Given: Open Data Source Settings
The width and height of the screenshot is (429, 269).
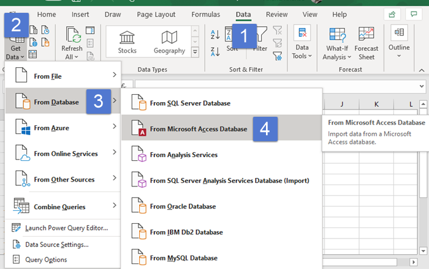Looking at the screenshot, I should point(63,245).
